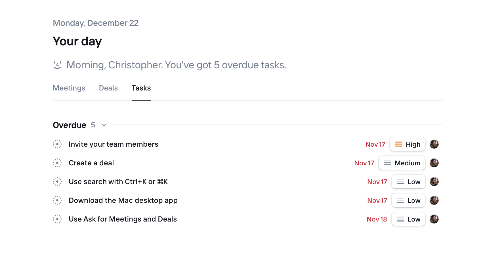Click the avatar on 'Create a deal' task

pos(434,163)
